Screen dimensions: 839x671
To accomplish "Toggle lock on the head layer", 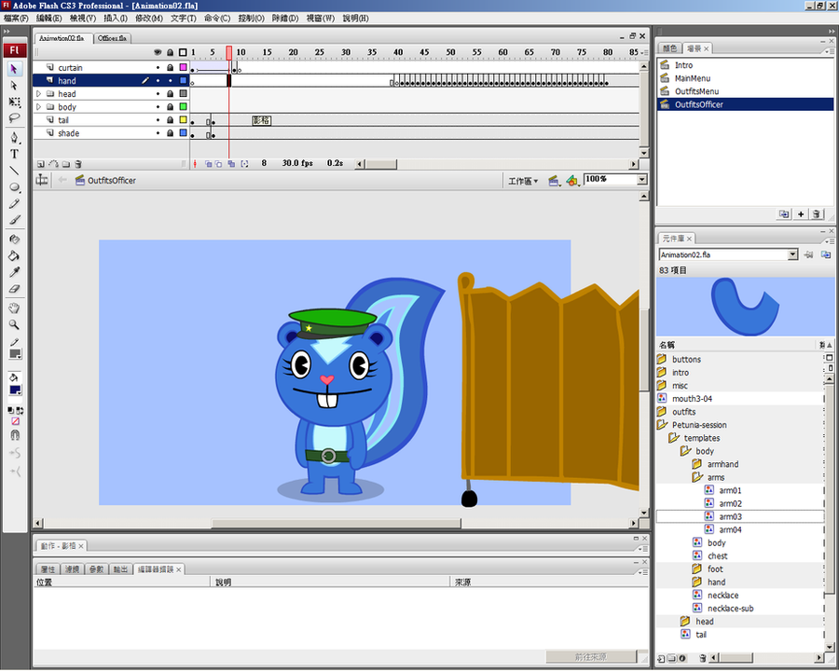I will coord(171,93).
